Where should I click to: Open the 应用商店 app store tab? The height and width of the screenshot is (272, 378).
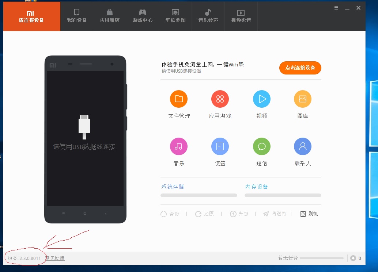click(x=110, y=16)
